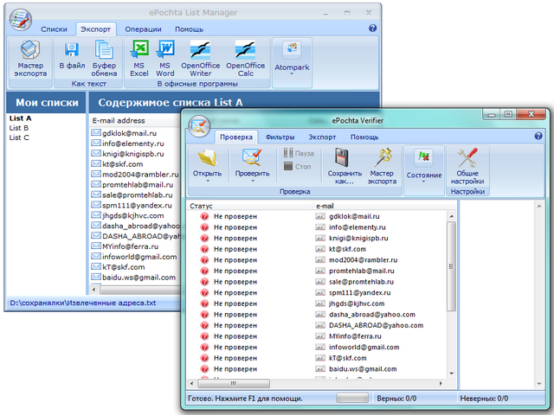Export list to MS Word
Screen dimensions: 554x415
165,59
